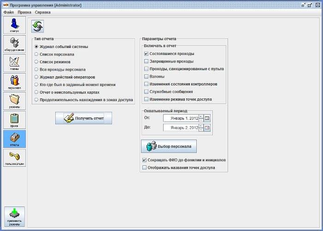Click the Получить отчет button
Screen dimensions: 323x231
(x=84, y=118)
